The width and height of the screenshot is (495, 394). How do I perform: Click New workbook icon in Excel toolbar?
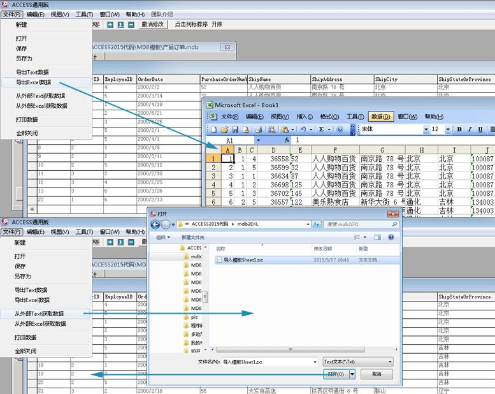tap(214, 129)
